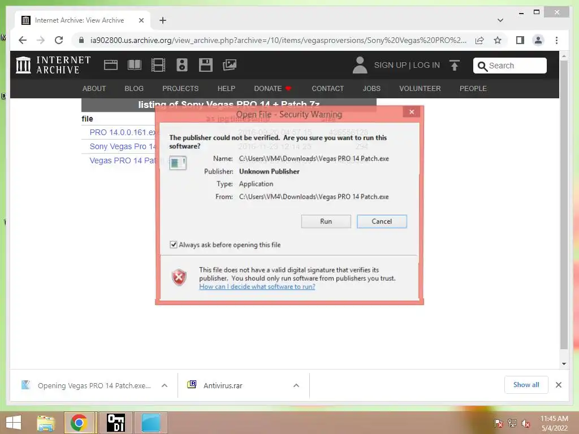Open the Vegas PRO 14 Patch file link
This screenshot has width=579, height=434.
(122, 160)
